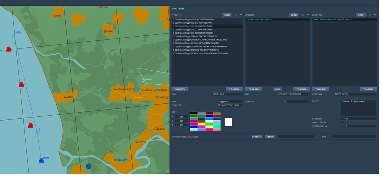Click up arrow in the Правила panel

(303, 15)
